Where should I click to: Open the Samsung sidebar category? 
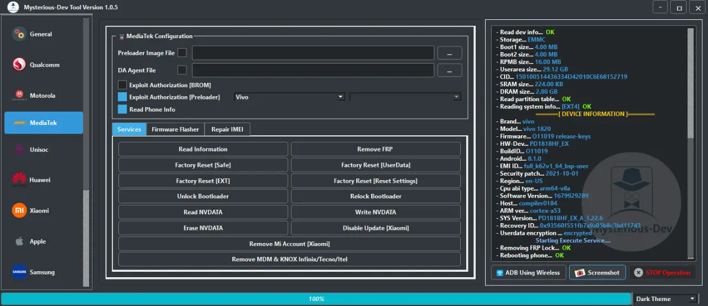pyautogui.click(x=44, y=272)
